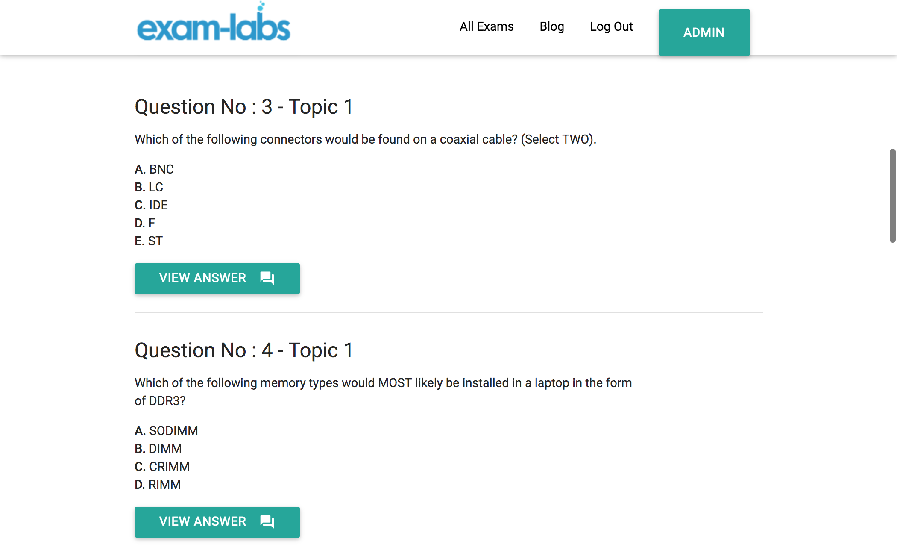Viewport: 897px width, 559px height.
Task: Click the Question No : 3 heading
Action: point(244,107)
